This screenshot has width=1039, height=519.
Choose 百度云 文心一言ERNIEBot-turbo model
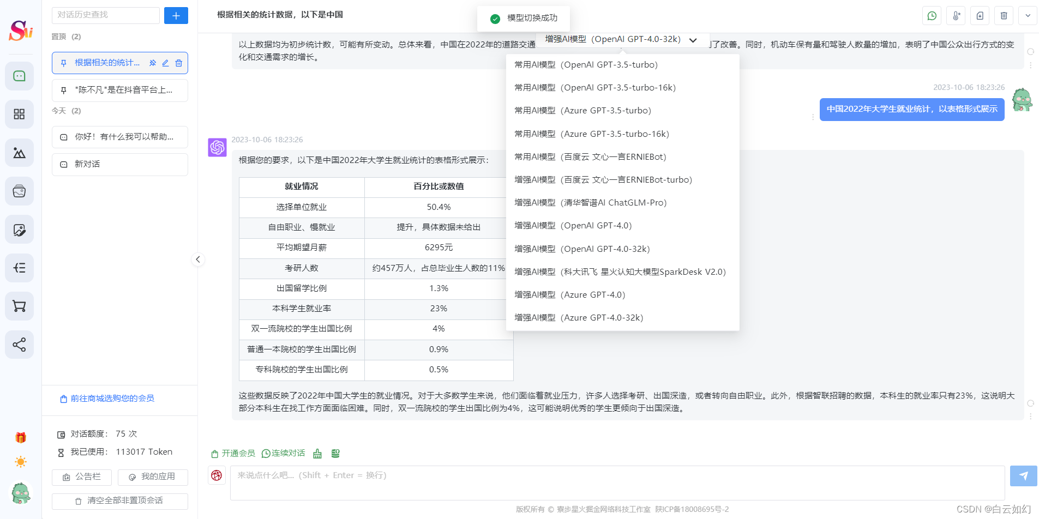[x=623, y=180]
